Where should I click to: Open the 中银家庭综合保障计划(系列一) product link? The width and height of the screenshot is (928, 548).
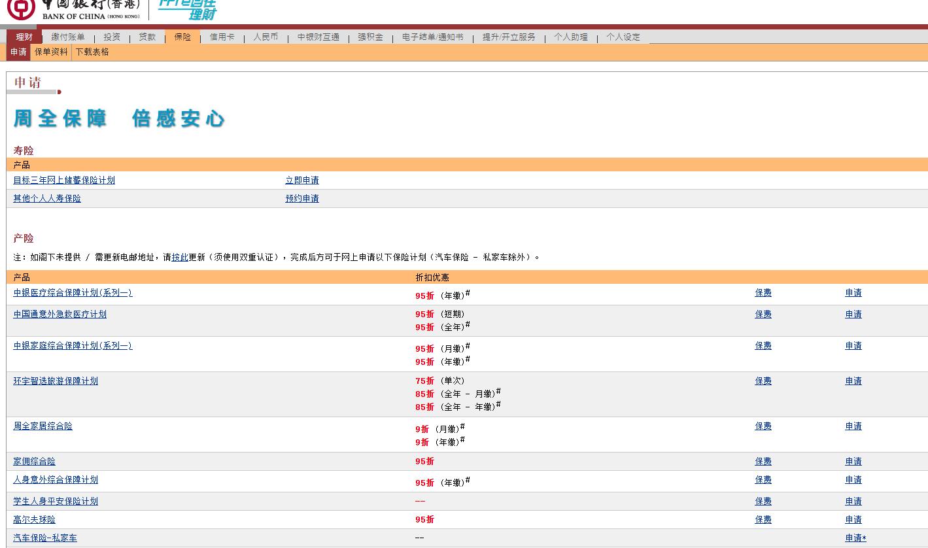coord(73,346)
